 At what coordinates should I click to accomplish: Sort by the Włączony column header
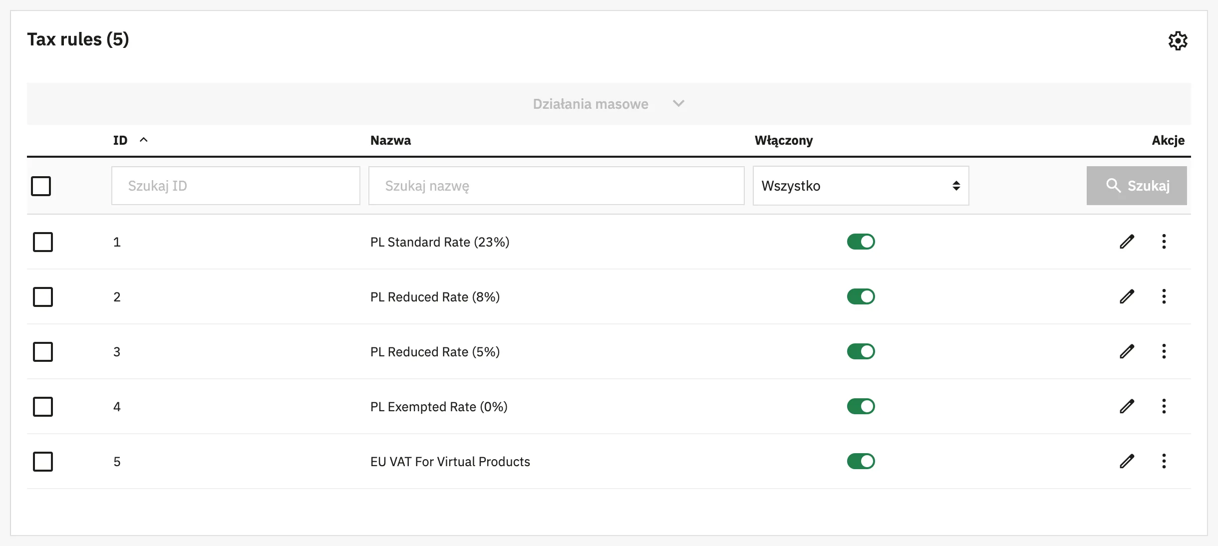(x=784, y=140)
